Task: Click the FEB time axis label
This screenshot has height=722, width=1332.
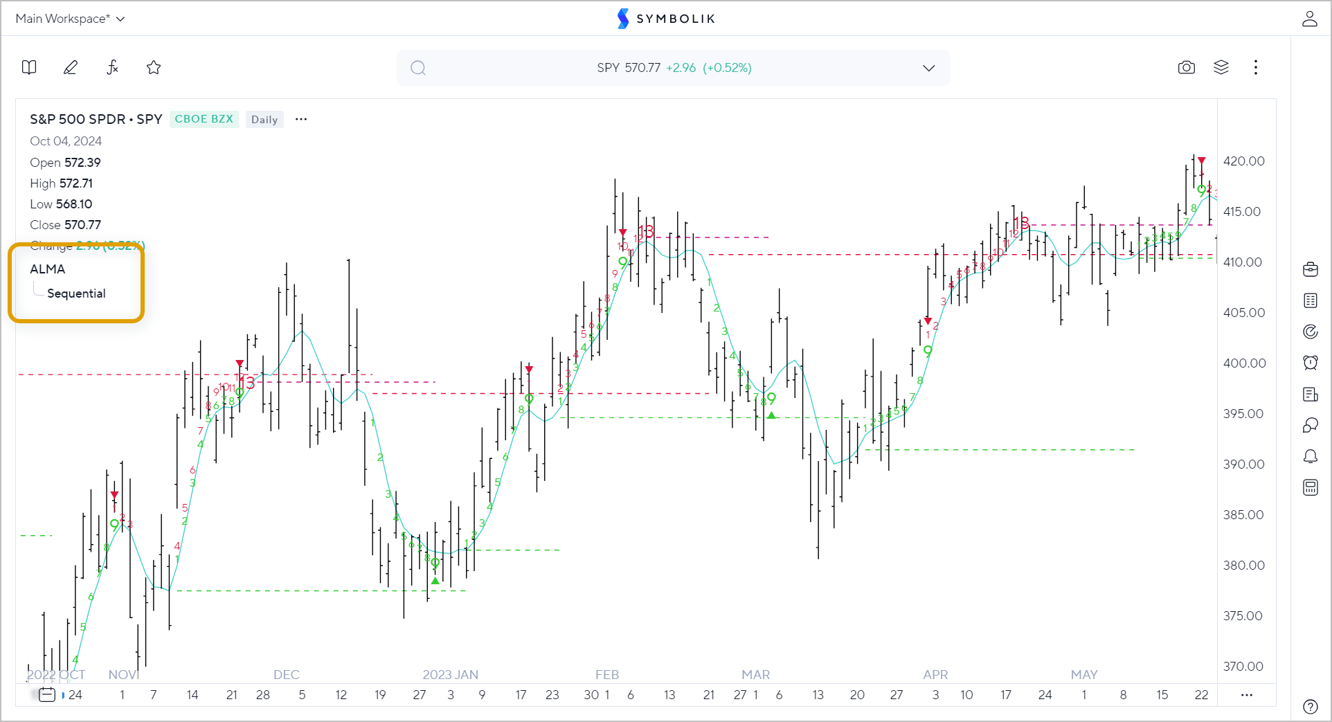Action: tap(607, 675)
